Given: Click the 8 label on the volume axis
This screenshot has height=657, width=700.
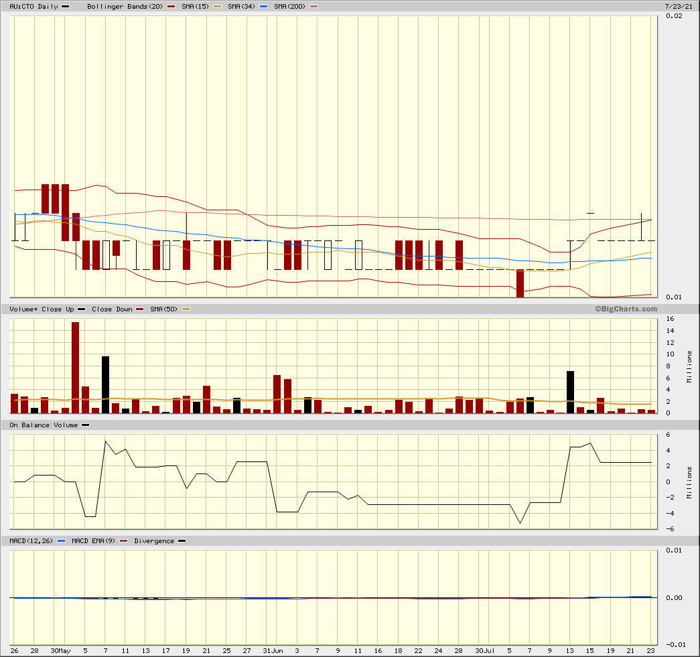Looking at the screenshot, I should tap(669, 366).
